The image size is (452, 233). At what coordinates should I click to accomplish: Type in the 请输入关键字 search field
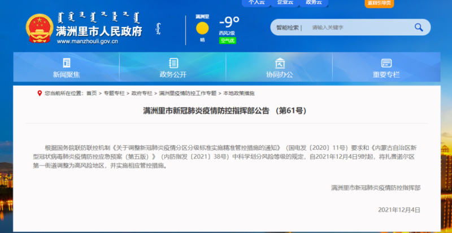pos(356,27)
